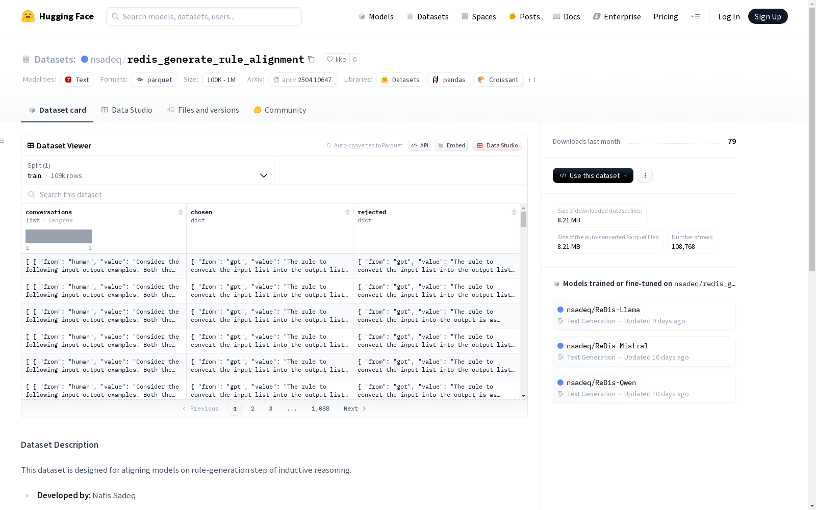This screenshot has height=510, width=816.
Task: Click the Hugging Face logo icon
Action: [28, 16]
